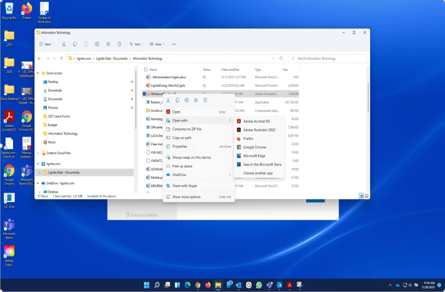This screenshot has height=292, width=445.
Task: Expand the address bar history dropdown
Action: (273, 58)
